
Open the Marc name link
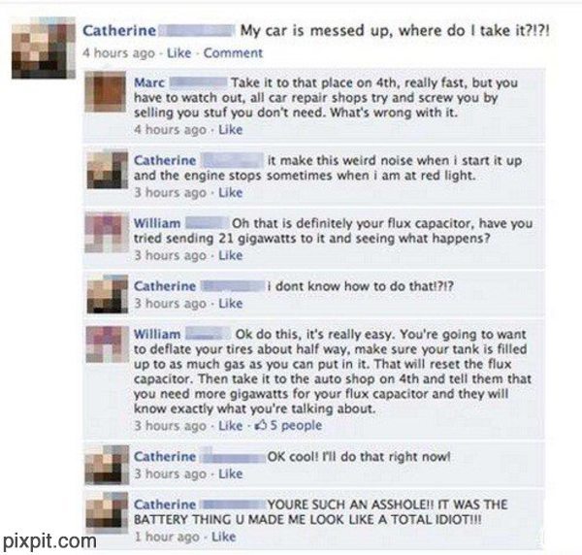[149, 82]
